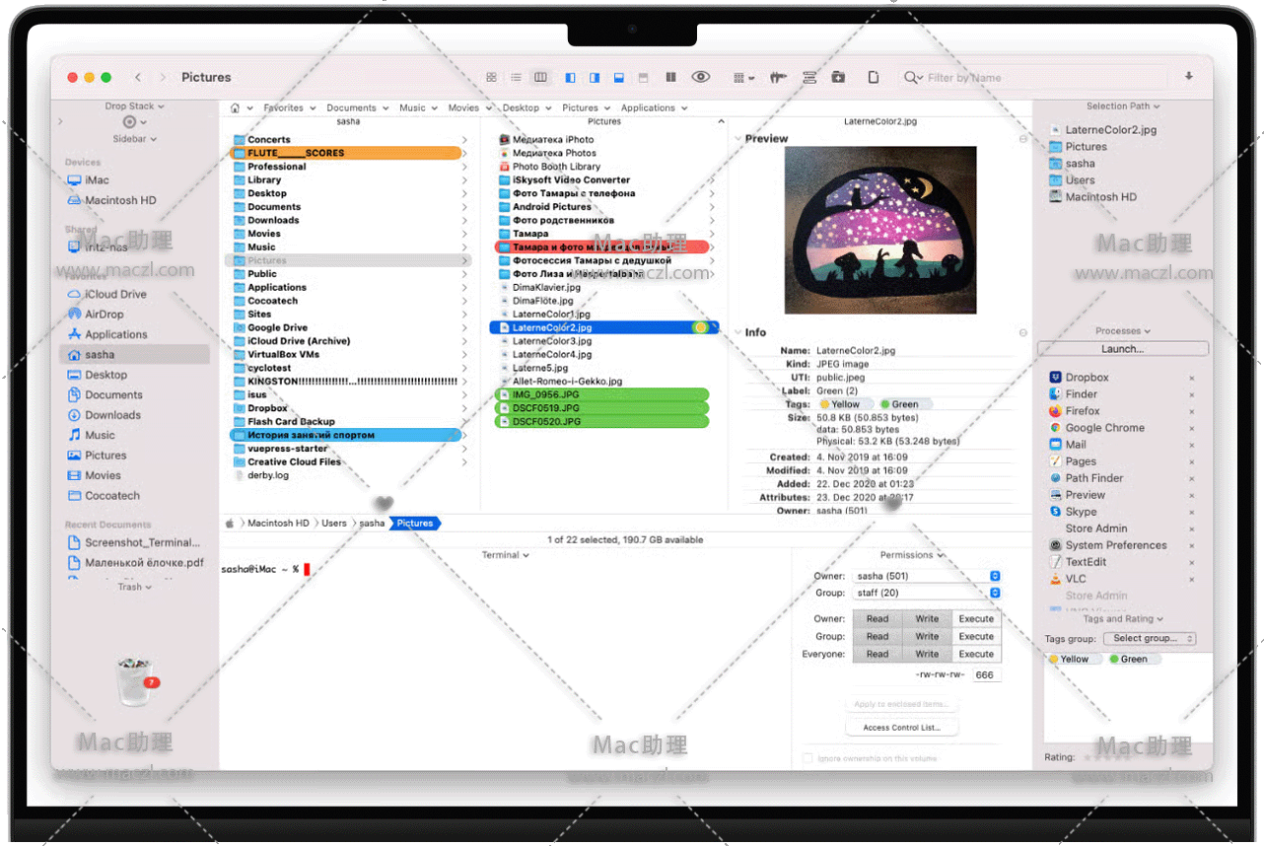
Task: Collapse the Preview section triangle
Action: click(738, 139)
